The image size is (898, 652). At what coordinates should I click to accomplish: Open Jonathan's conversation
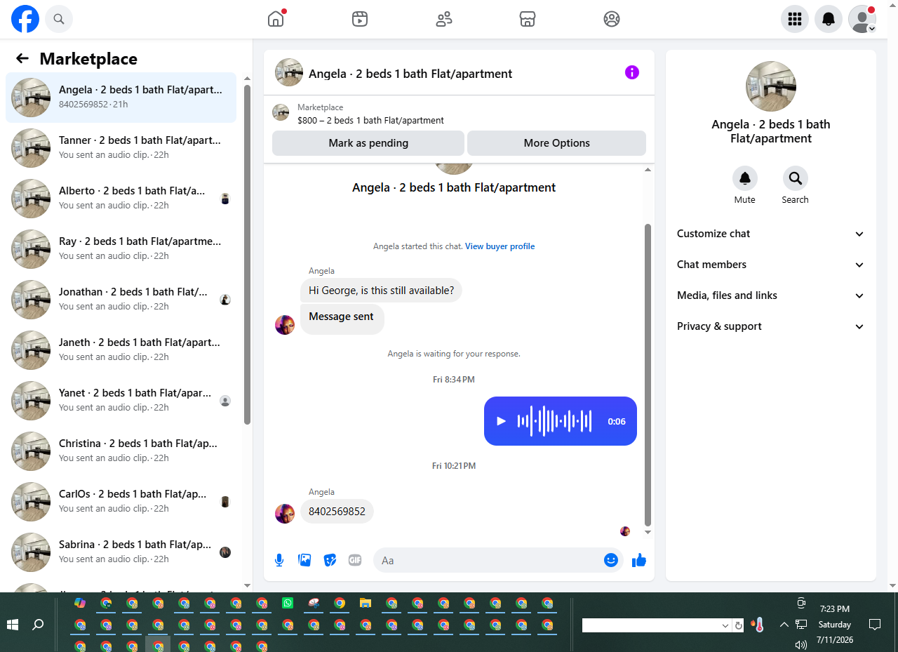(x=121, y=300)
